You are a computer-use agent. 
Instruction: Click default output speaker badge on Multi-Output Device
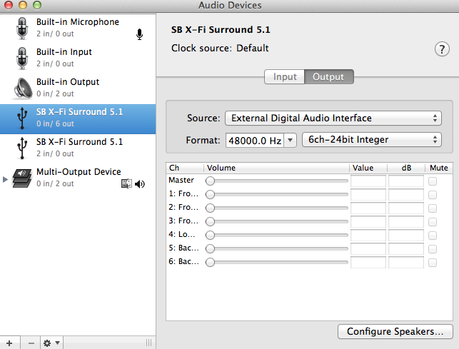pos(140,184)
